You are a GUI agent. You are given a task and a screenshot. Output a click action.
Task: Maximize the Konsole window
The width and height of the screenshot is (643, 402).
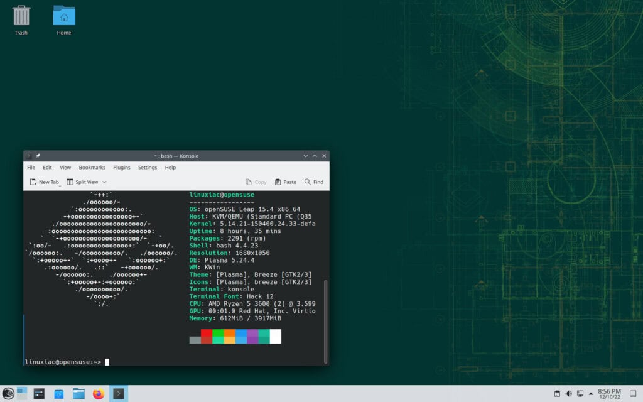[x=315, y=156]
